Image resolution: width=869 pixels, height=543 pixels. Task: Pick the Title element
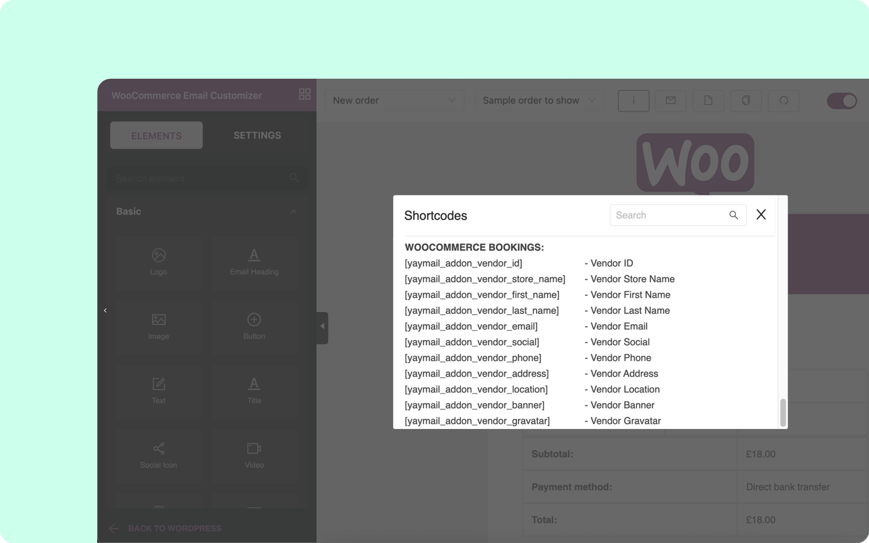254,392
